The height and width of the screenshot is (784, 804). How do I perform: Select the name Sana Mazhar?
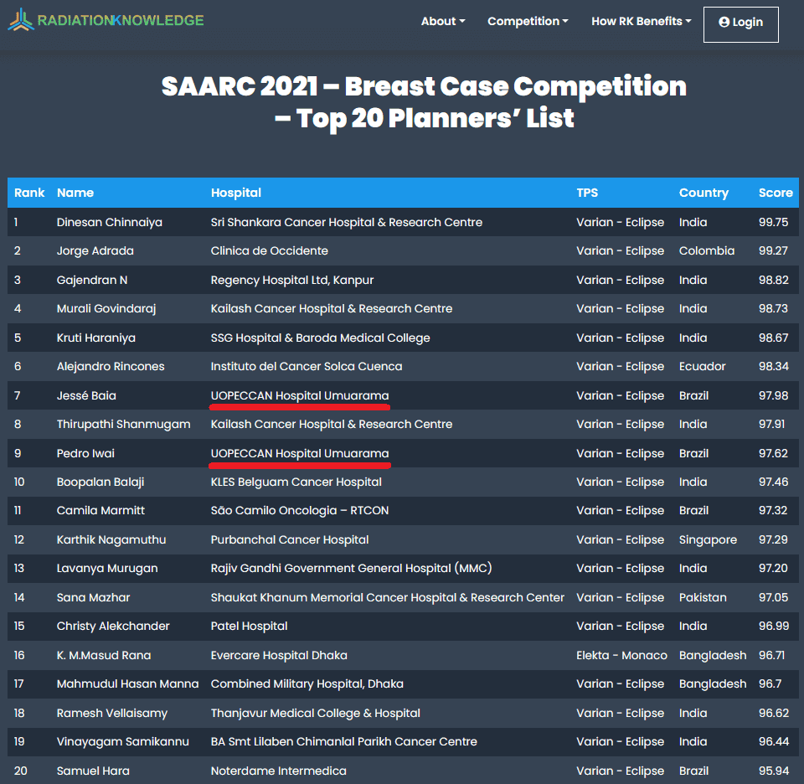pyautogui.click(x=93, y=598)
